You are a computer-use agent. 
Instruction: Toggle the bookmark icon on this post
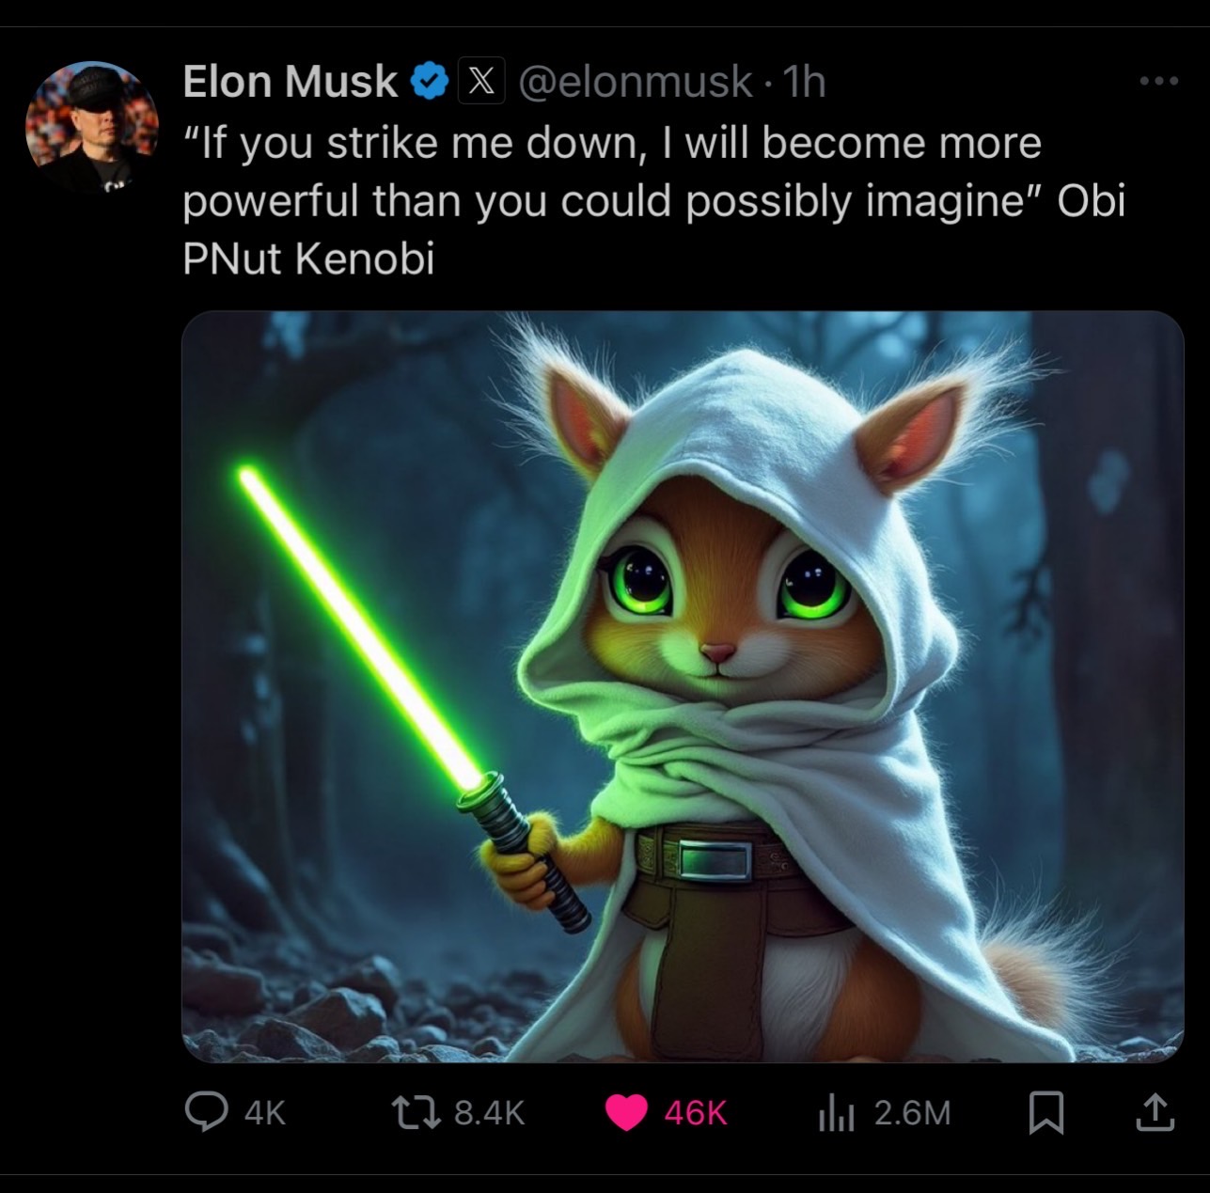[x=1045, y=1113]
